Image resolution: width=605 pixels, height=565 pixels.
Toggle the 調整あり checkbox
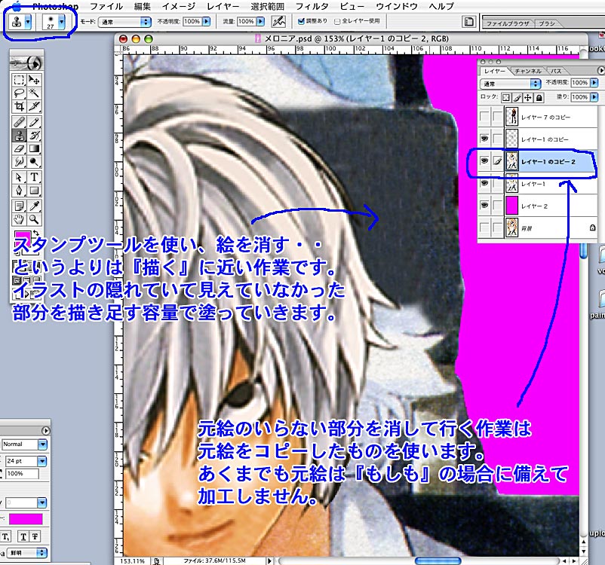click(x=301, y=21)
